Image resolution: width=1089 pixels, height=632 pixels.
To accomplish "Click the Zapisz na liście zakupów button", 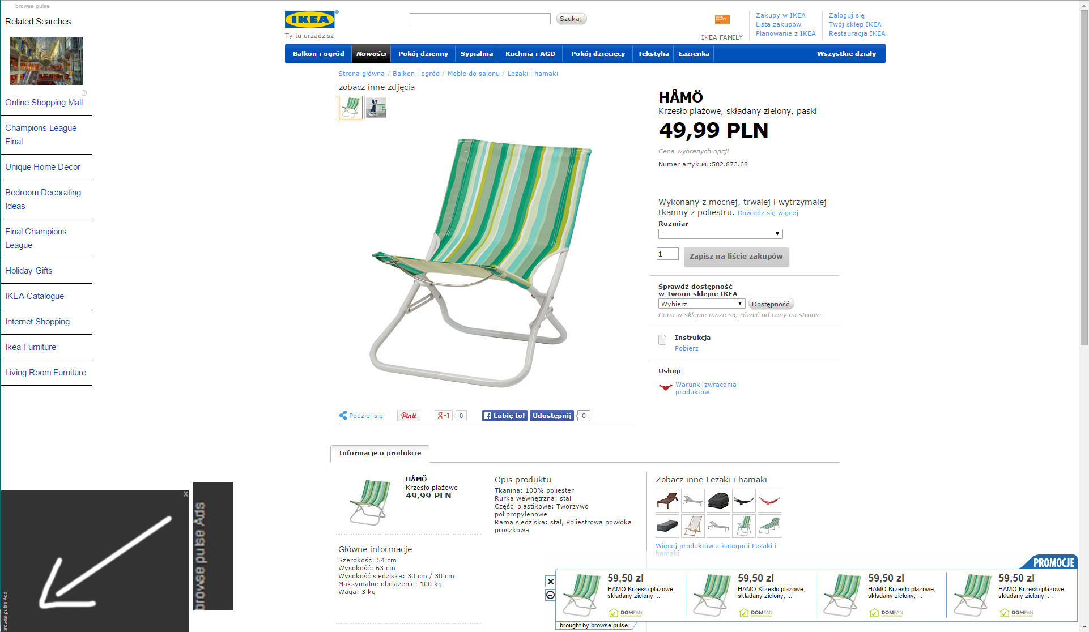I will click(736, 257).
